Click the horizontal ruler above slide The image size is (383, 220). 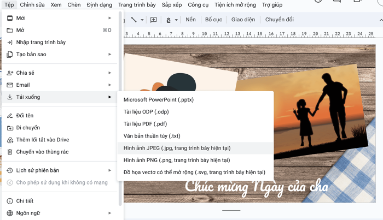[249, 34]
